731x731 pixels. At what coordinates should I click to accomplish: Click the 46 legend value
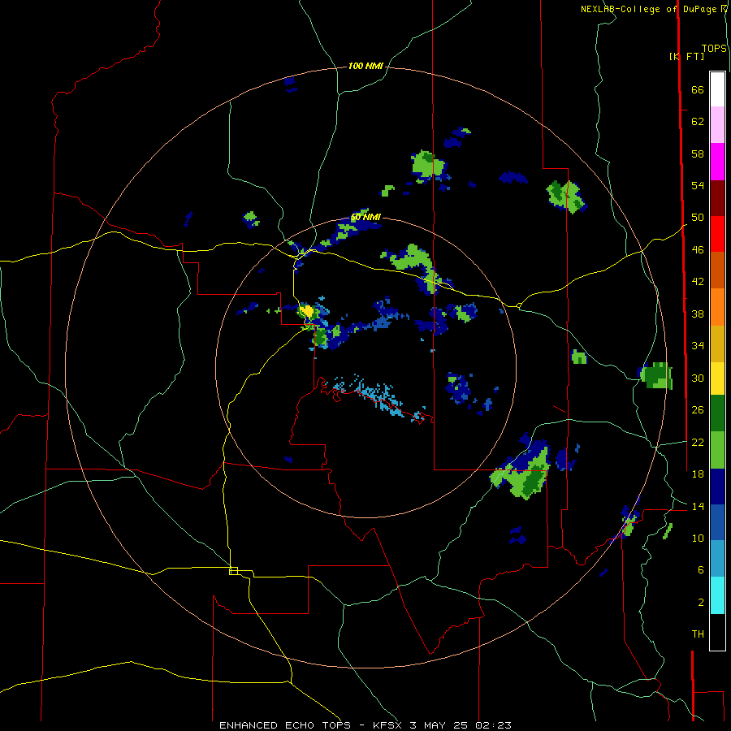pyautogui.click(x=698, y=249)
